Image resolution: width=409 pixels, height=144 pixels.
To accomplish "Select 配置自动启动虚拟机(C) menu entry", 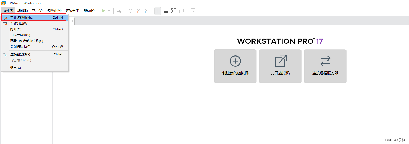I will tap(35, 41).
